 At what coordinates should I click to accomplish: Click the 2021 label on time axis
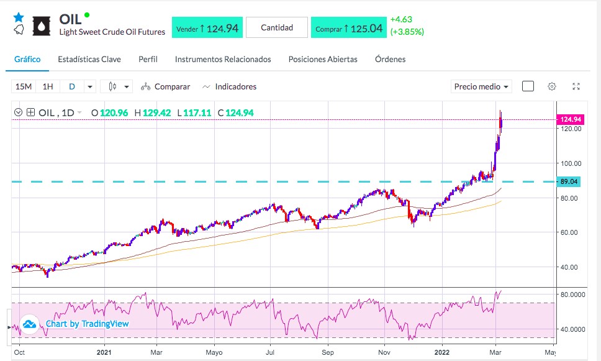104,352
